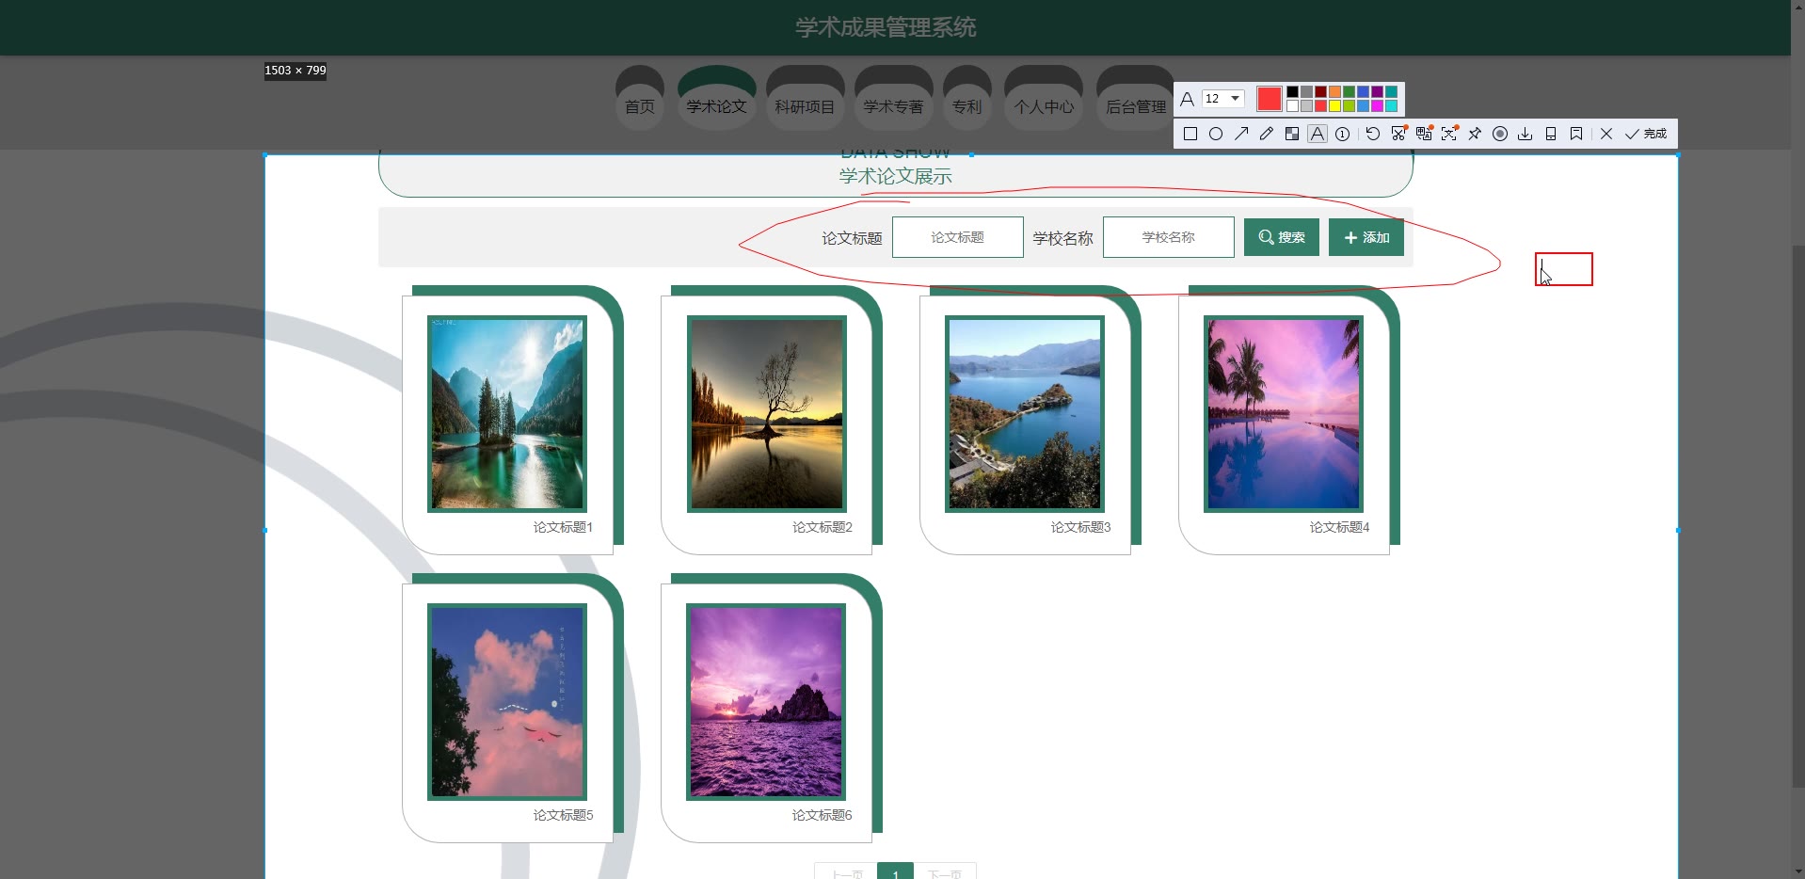The height and width of the screenshot is (879, 1805).
Task: Pick the lime green color swatch
Action: click(1349, 105)
